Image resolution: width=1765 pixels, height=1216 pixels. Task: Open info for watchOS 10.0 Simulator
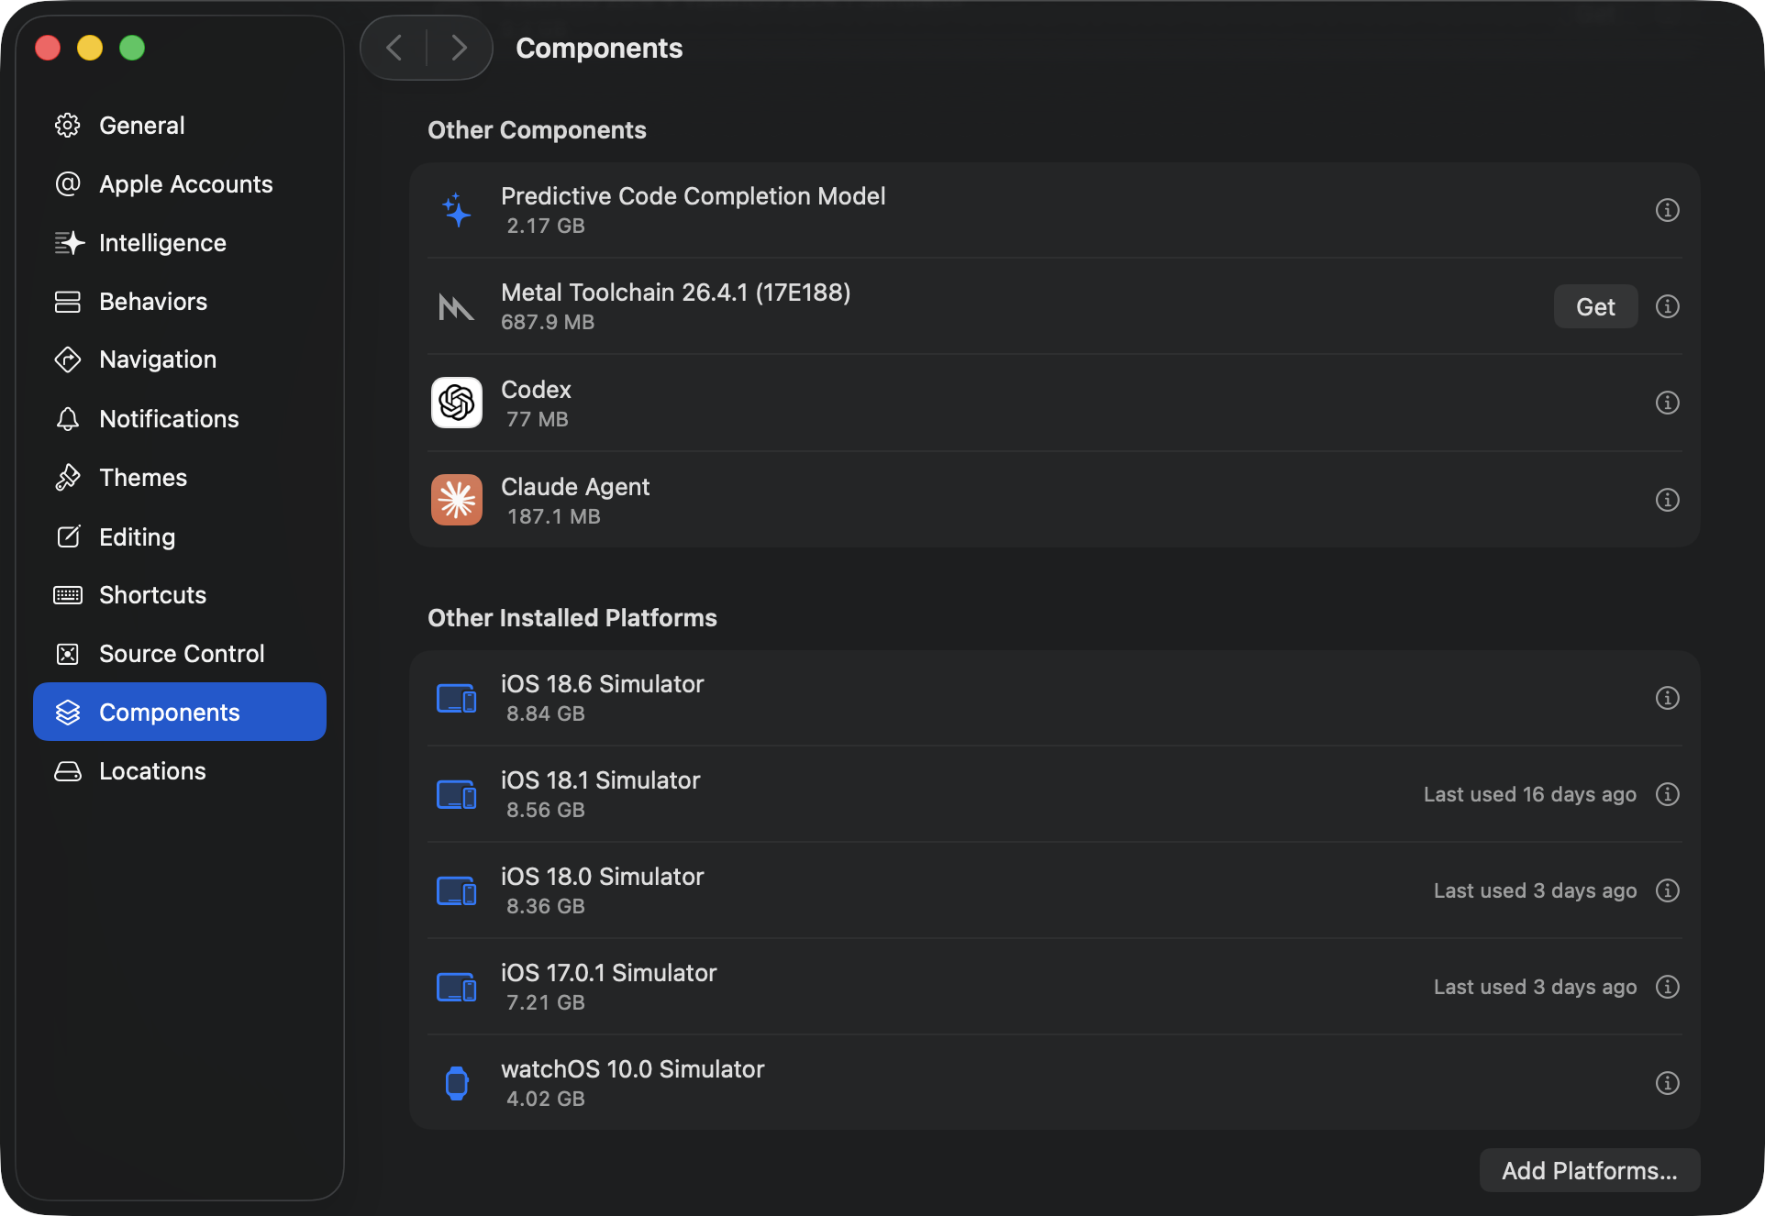click(x=1667, y=1083)
